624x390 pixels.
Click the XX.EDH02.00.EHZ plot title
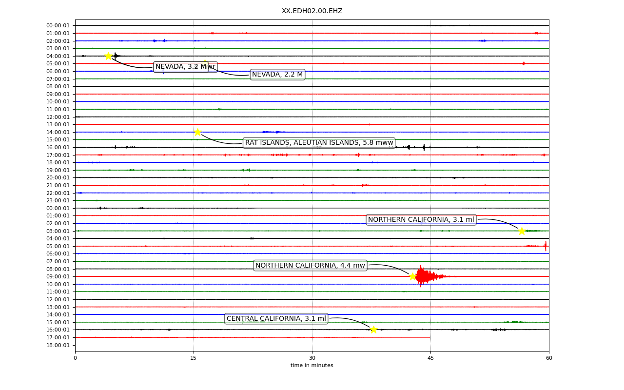pos(312,11)
